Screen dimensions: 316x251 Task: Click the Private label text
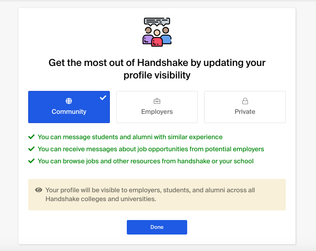245,111
